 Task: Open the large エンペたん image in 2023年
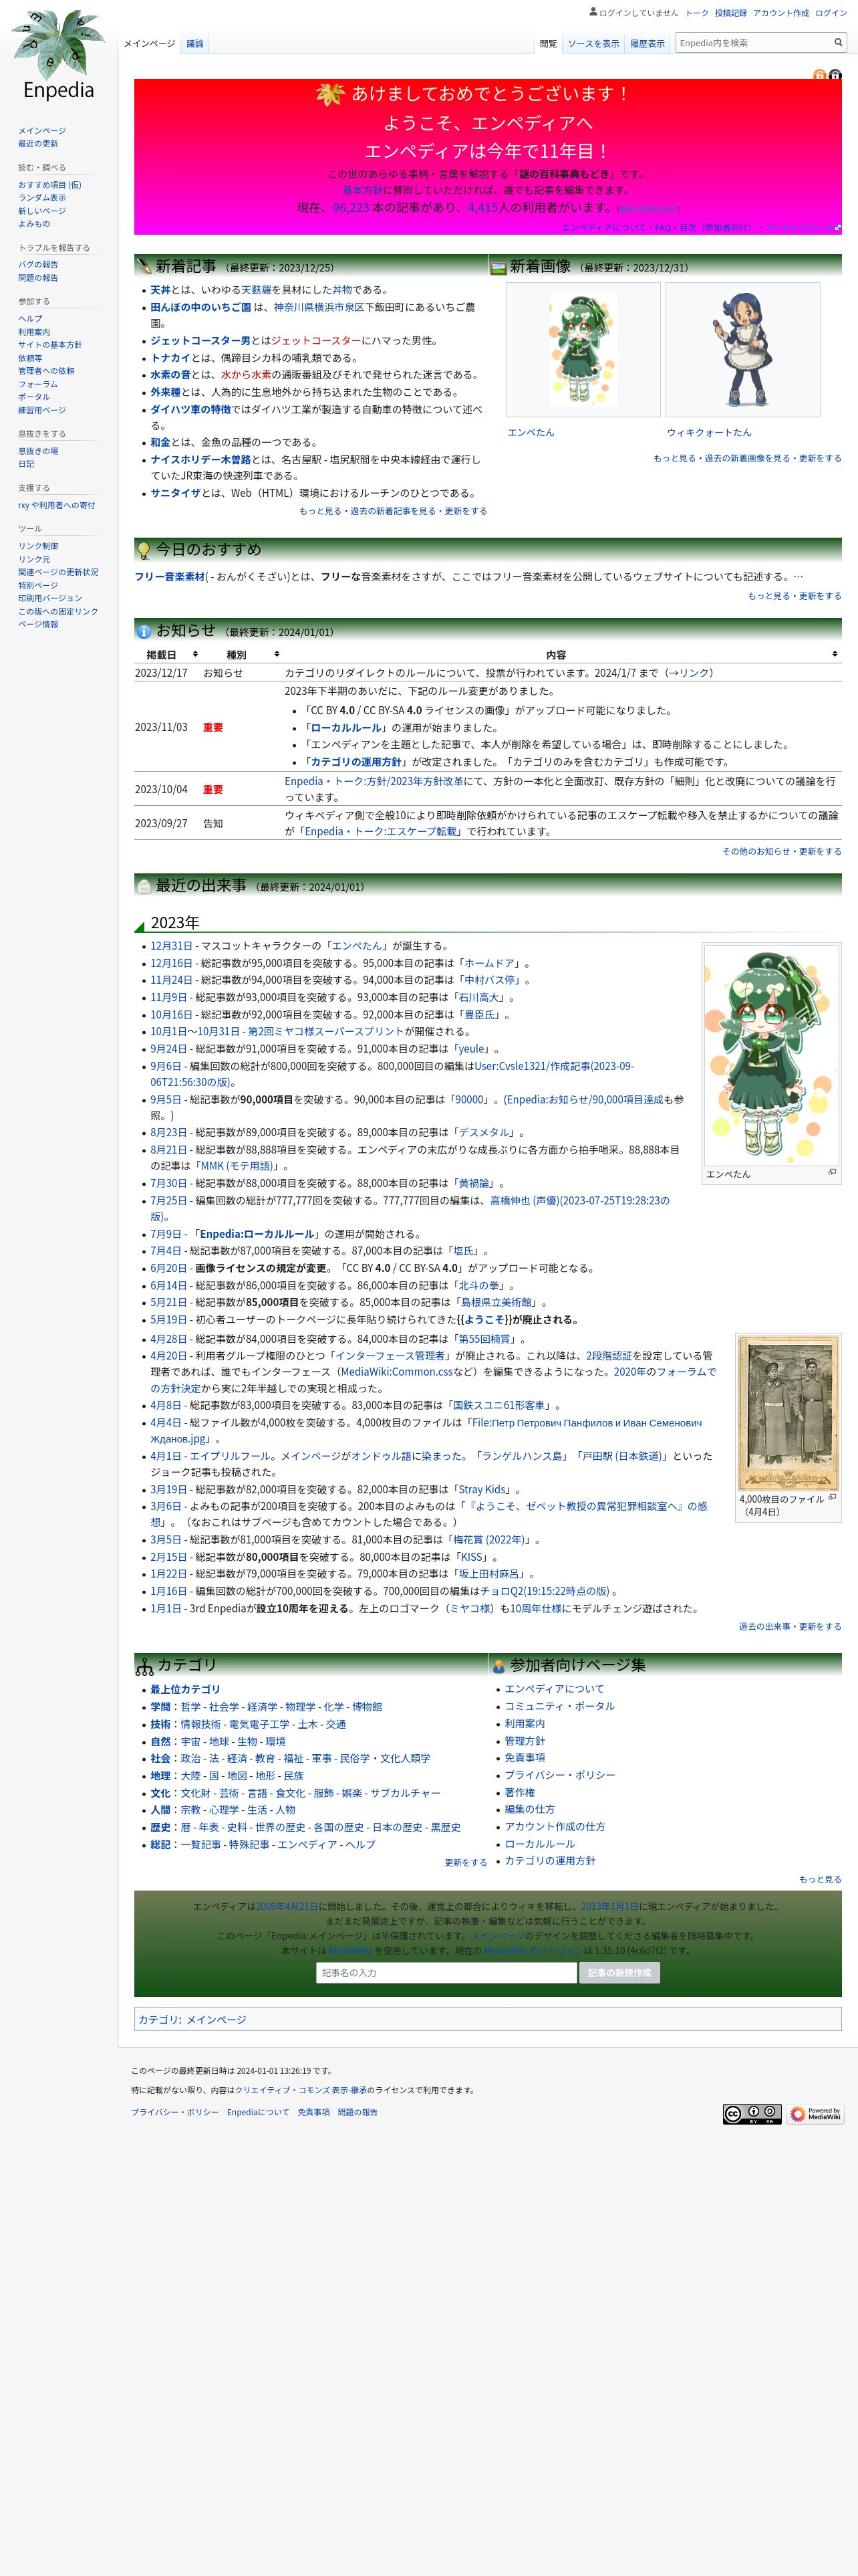coord(771,1054)
